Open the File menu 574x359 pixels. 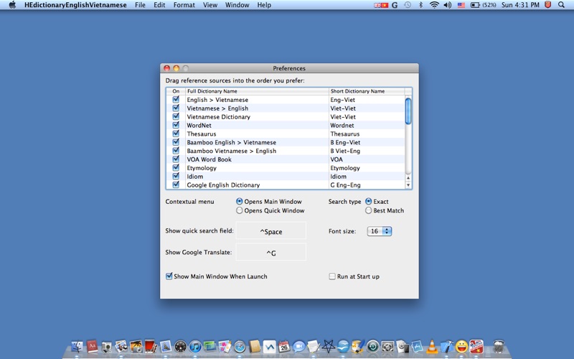[x=140, y=5]
